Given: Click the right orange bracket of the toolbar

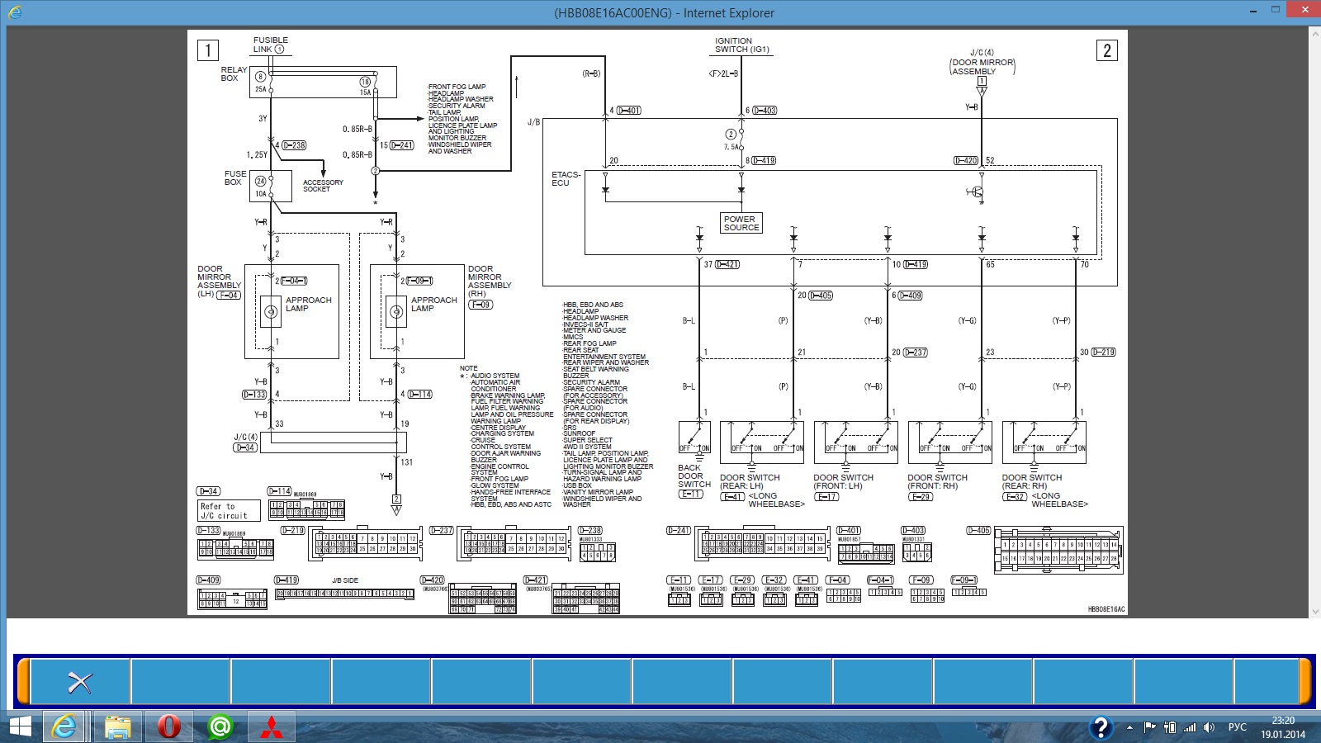Looking at the screenshot, I should pyautogui.click(x=1305, y=681).
